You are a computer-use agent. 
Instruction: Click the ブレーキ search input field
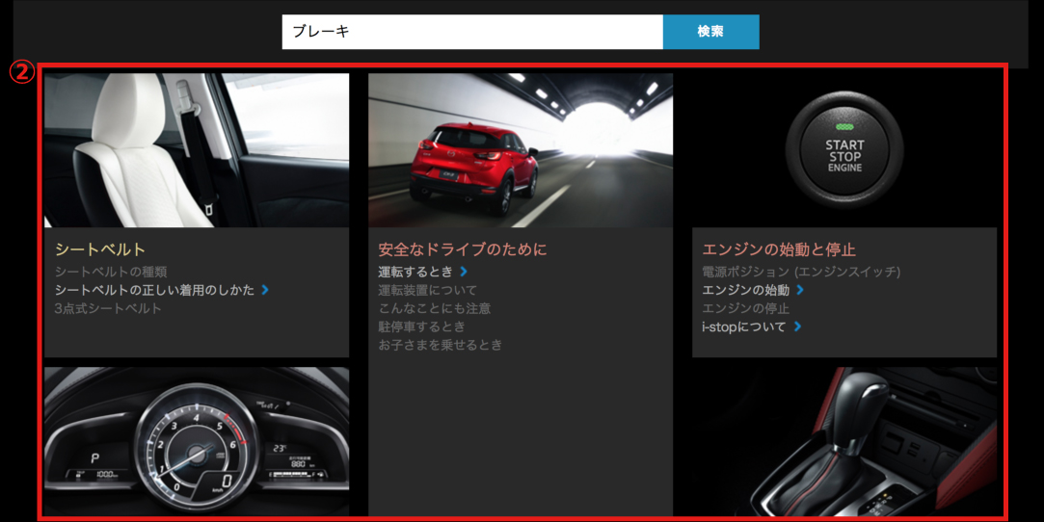[471, 32]
